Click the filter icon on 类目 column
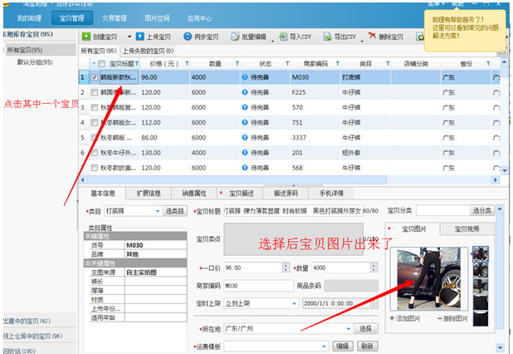The width and height of the screenshot is (513, 354). click(388, 63)
